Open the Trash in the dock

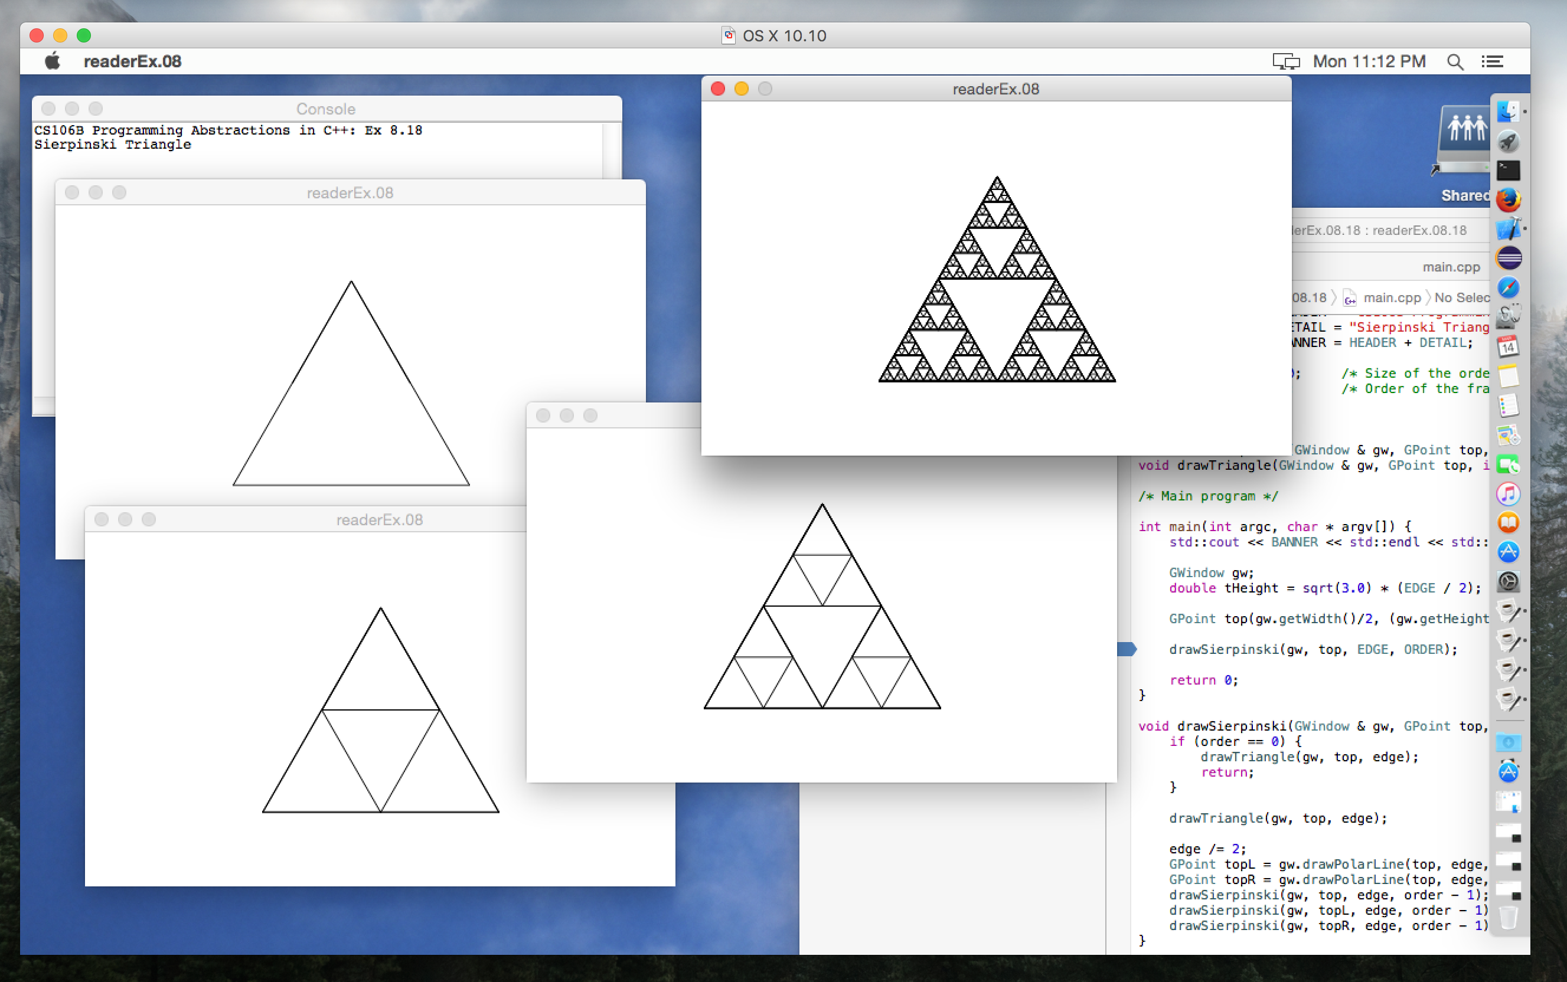1508,918
